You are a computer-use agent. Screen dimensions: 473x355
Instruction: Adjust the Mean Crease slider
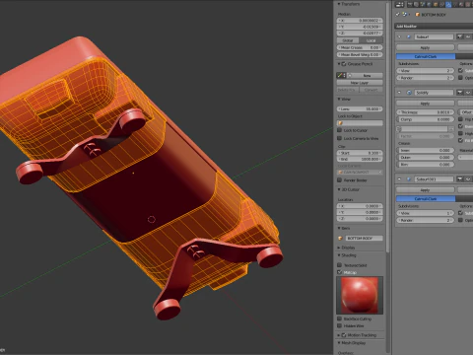360,47
